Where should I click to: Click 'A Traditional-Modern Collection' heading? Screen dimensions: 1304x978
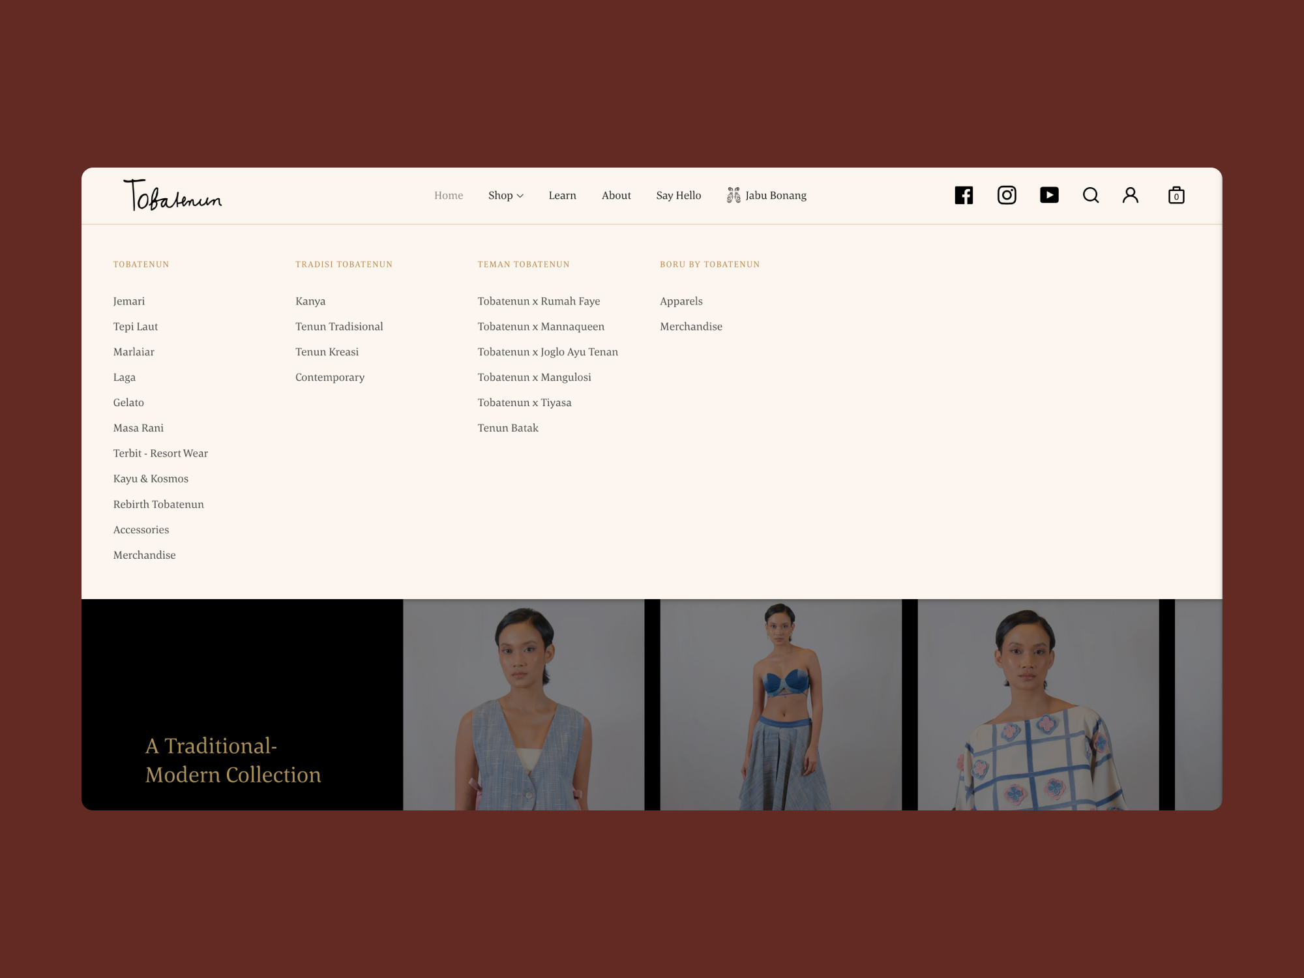[233, 760]
